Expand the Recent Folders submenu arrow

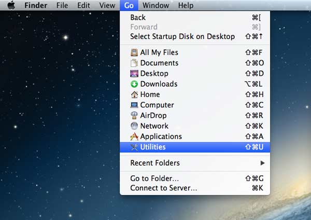pos(262,163)
